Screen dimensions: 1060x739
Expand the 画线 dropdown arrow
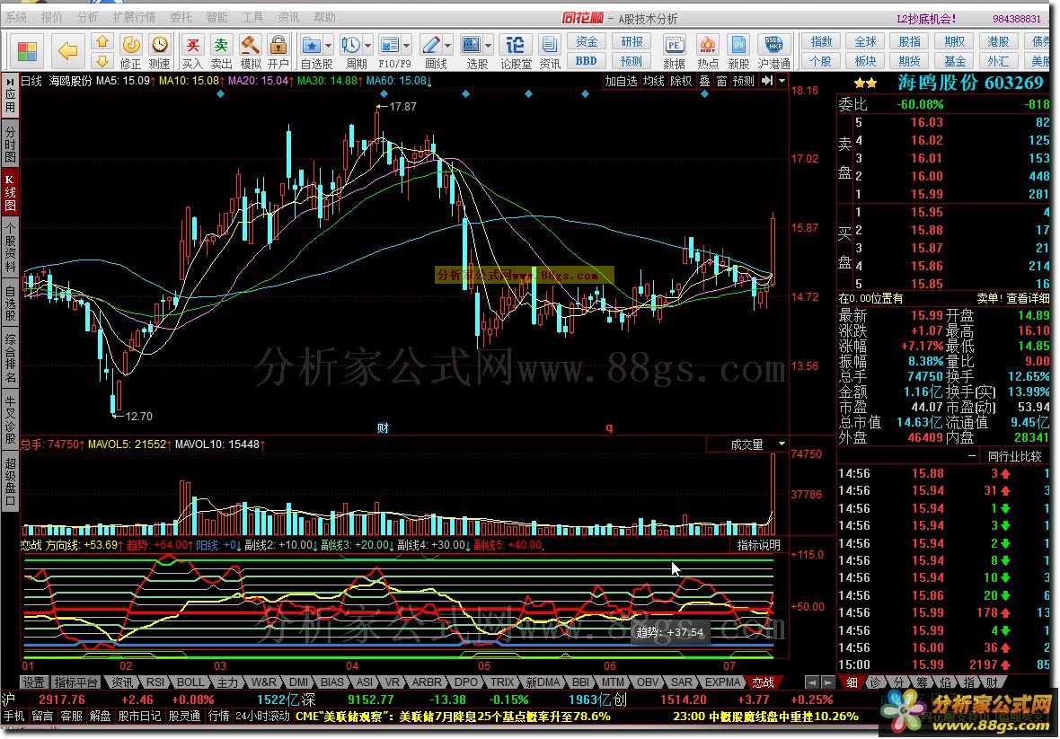click(447, 46)
